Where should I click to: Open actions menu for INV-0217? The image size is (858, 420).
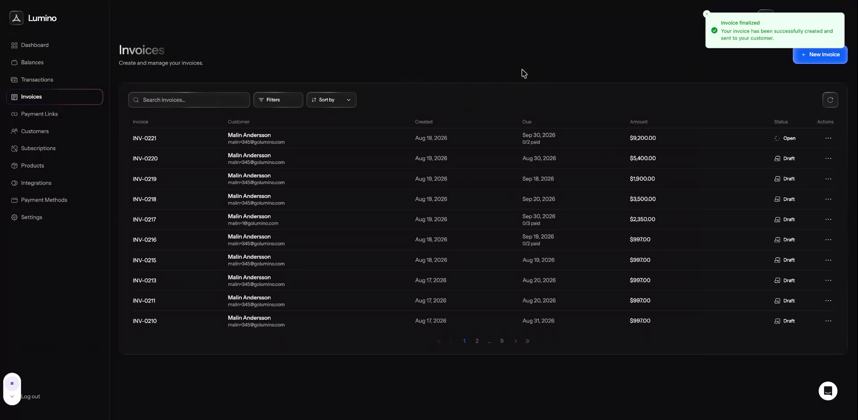click(828, 219)
